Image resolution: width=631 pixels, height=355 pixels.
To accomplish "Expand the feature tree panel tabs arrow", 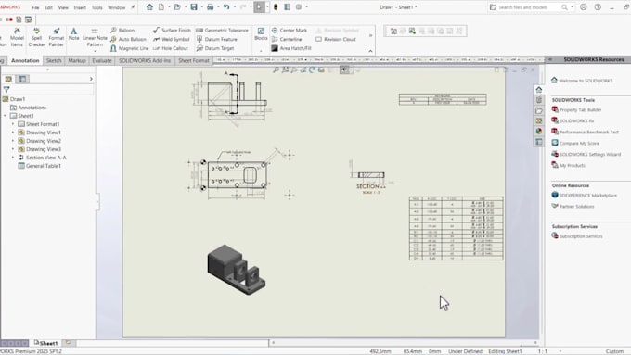I will coord(91,79).
